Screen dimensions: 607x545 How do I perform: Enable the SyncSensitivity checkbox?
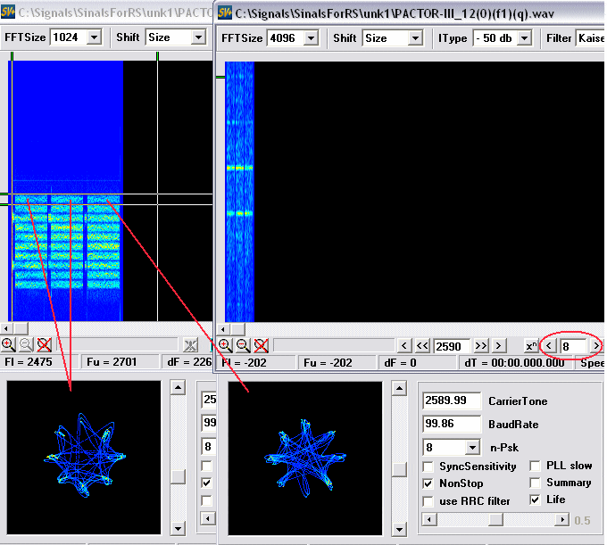click(x=428, y=467)
